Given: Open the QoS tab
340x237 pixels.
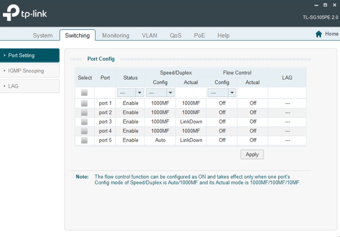Looking at the screenshot, I should point(176,36).
